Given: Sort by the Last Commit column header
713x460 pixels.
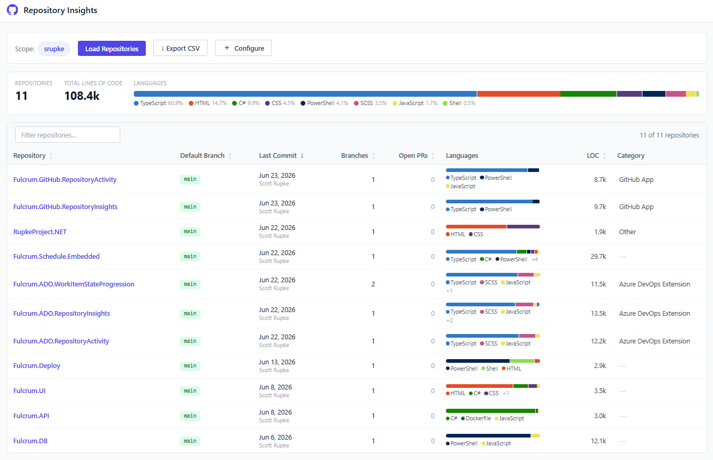Looking at the screenshot, I should click(281, 156).
